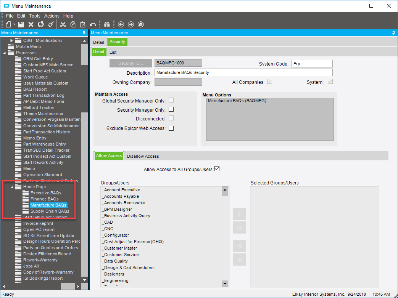Open the Edit menu

(21, 16)
